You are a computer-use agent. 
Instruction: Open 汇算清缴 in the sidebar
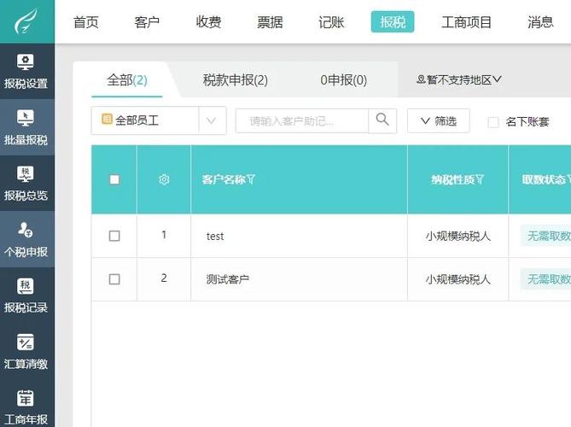pyautogui.click(x=26, y=352)
